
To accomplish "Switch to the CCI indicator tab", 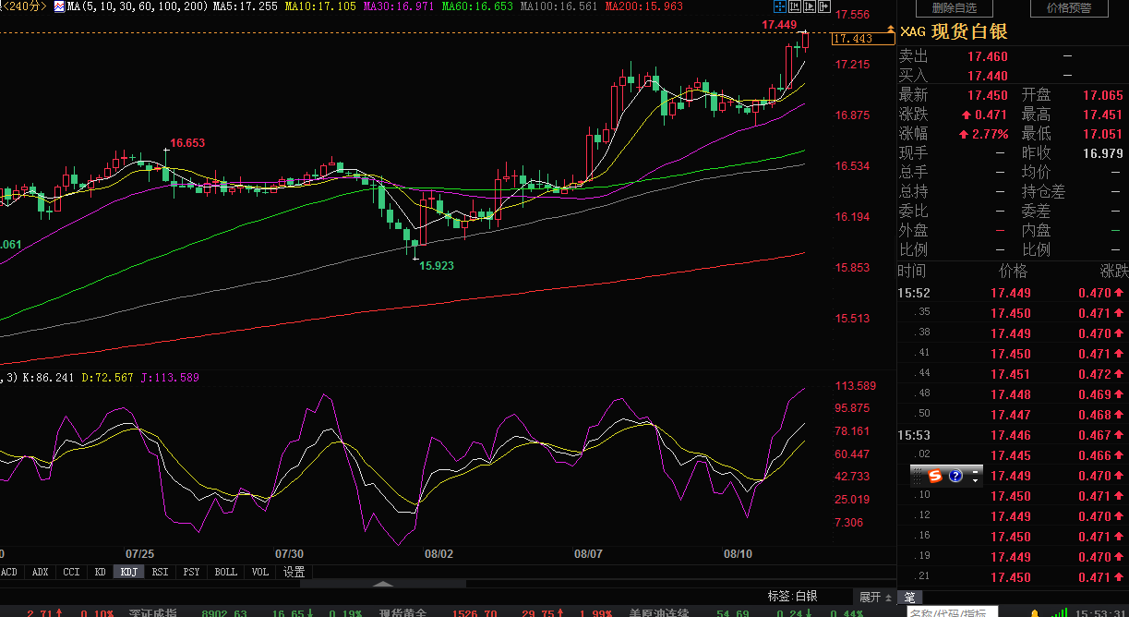I will [x=71, y=572].
